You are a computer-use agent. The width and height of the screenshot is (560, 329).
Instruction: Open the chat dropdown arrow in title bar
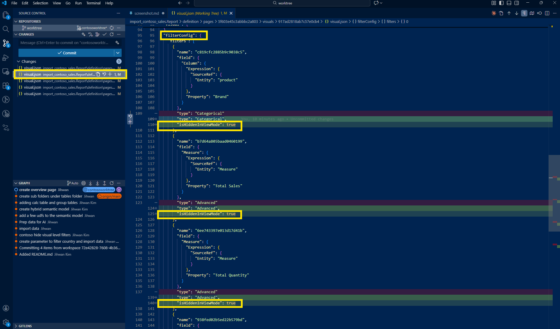pyautogui.click(x=381, y=3)
